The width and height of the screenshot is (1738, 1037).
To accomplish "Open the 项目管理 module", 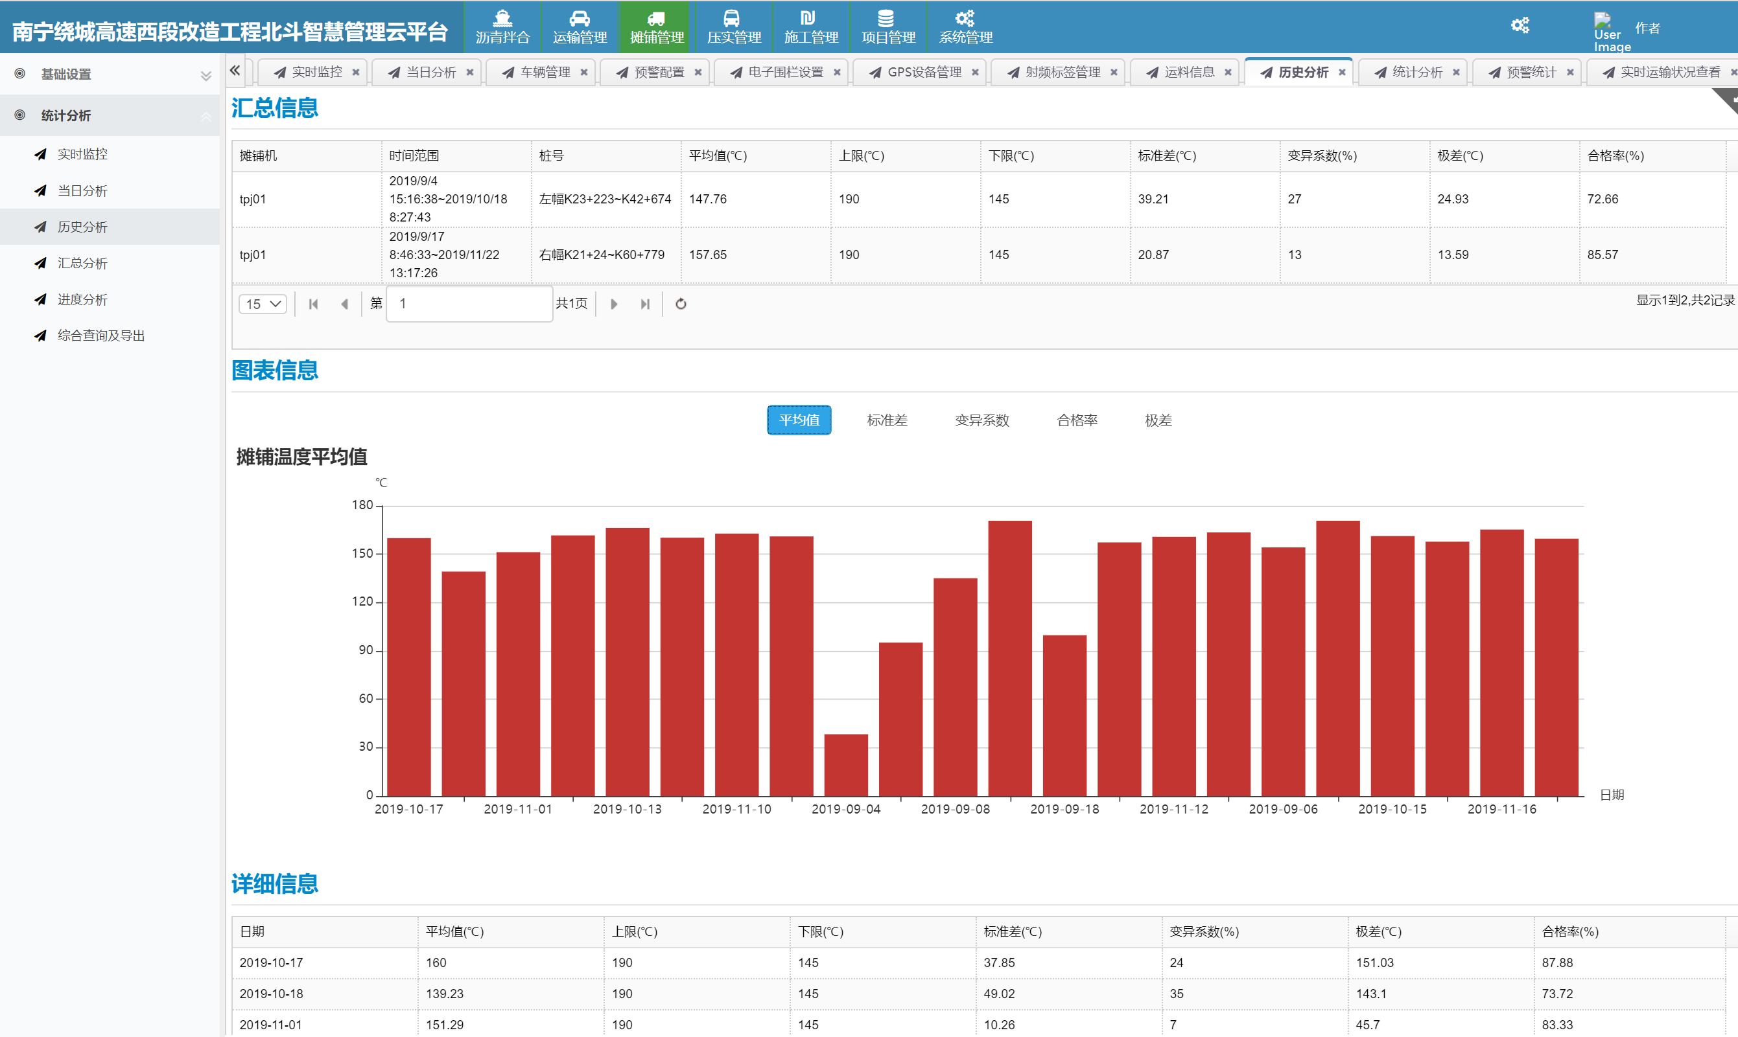I will tap(888, 27).
